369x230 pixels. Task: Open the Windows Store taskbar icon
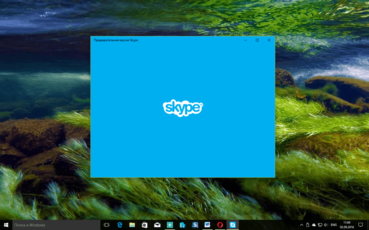pos(145,225)
